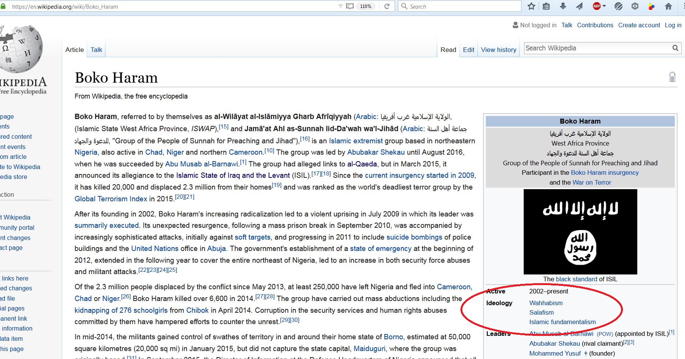The height and width of the screenshot is (359, 685).
Task: Click the 110% zoom level indicator
Action: click(x=365, y=6)
